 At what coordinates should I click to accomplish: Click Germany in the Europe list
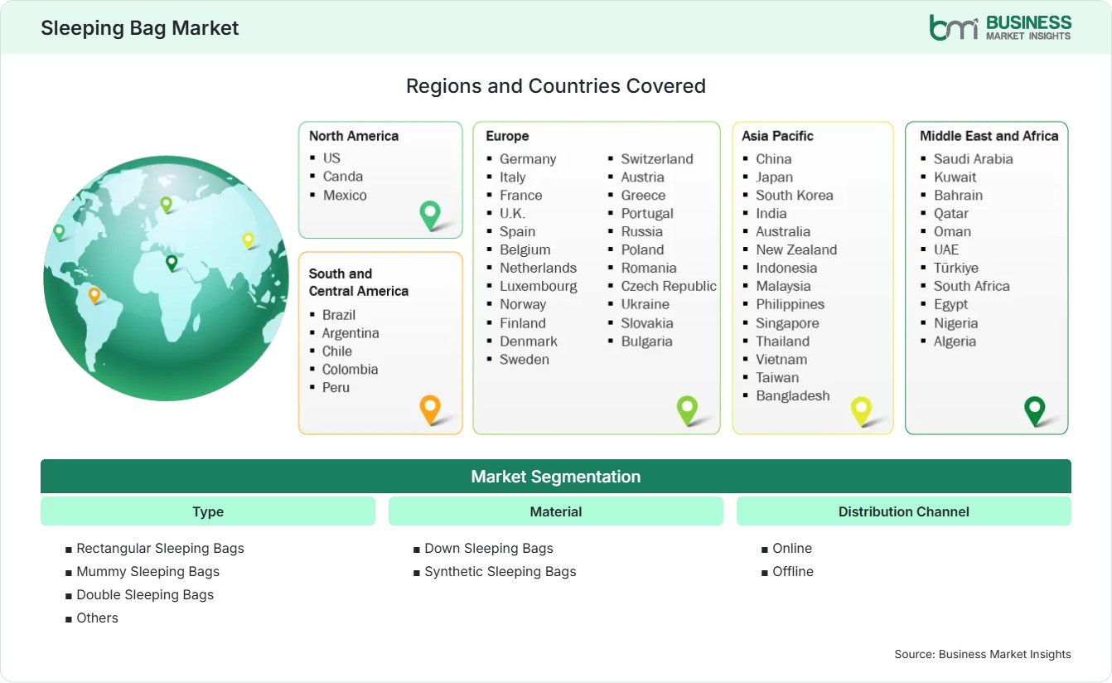pyautogui.click(x=528, y=159)
